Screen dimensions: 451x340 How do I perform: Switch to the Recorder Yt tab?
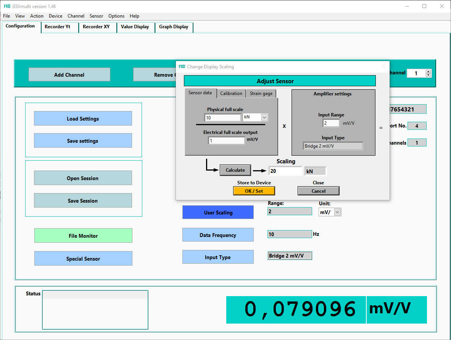point(58,27)
